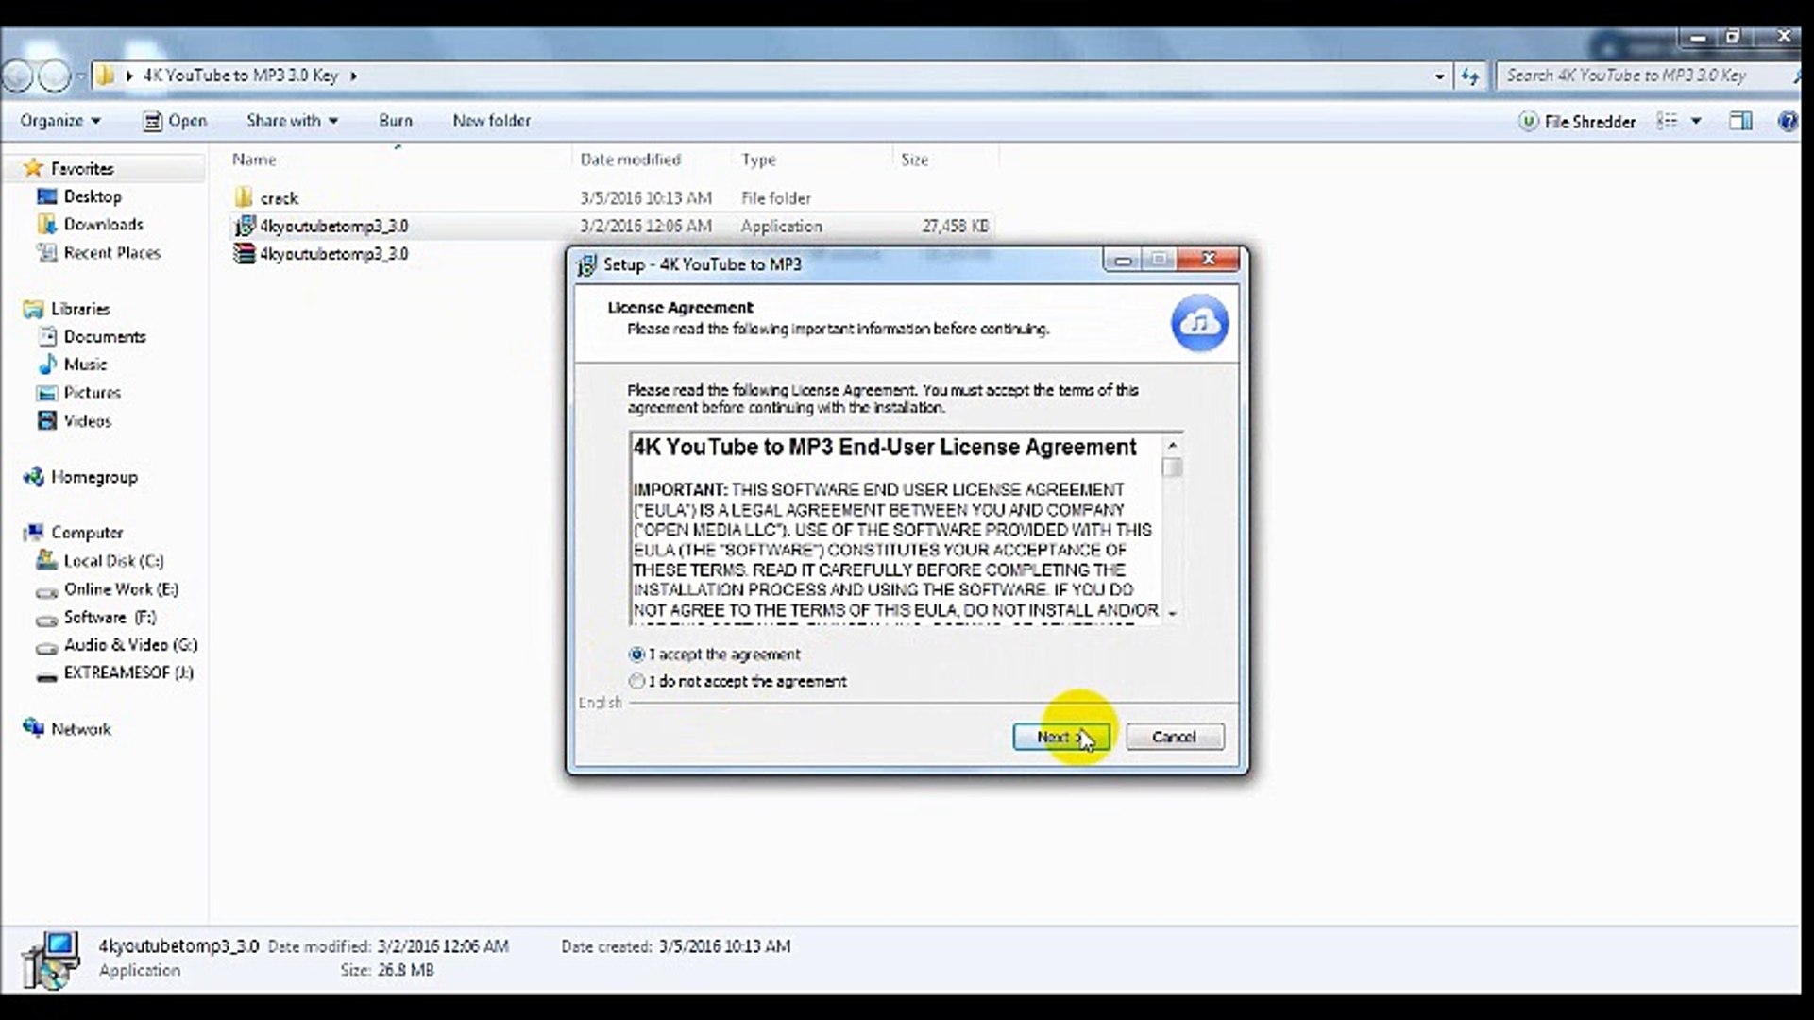Click '3/5/2016 10:13 AM' date of crack
Viewport: 1814px width, 1020px height.
[x=646, y=198]
